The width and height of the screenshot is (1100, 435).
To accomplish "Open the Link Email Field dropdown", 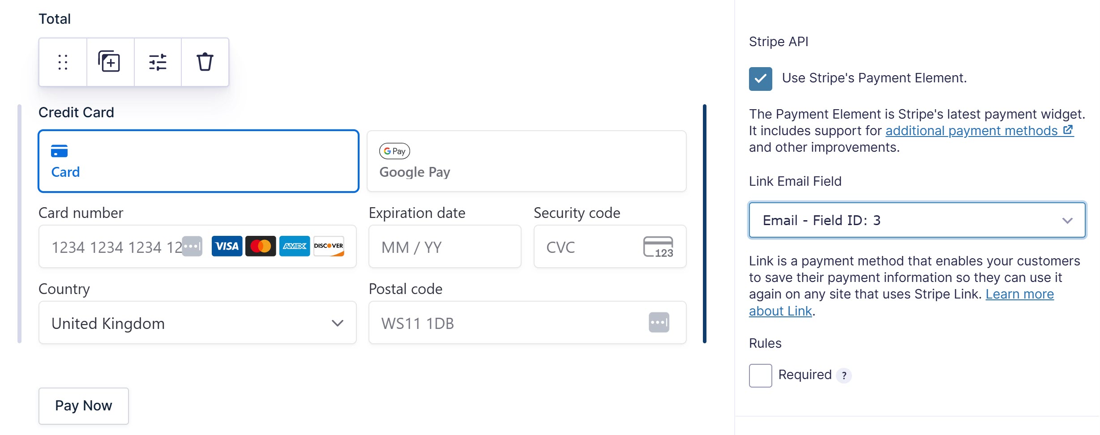I will coord(916,220).
